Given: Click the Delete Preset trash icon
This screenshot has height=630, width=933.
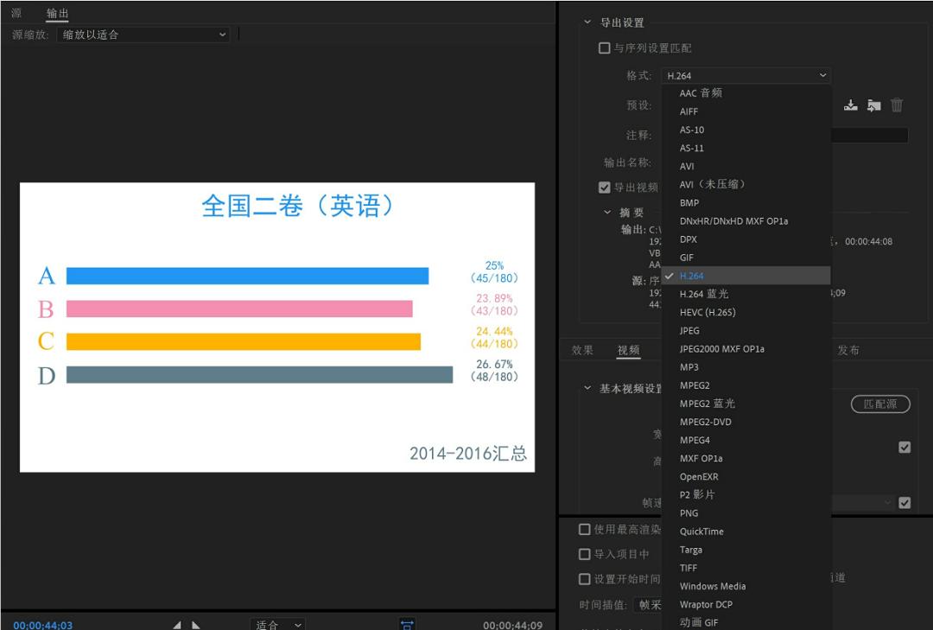Looking at the screenshot, I should [897, 105].
